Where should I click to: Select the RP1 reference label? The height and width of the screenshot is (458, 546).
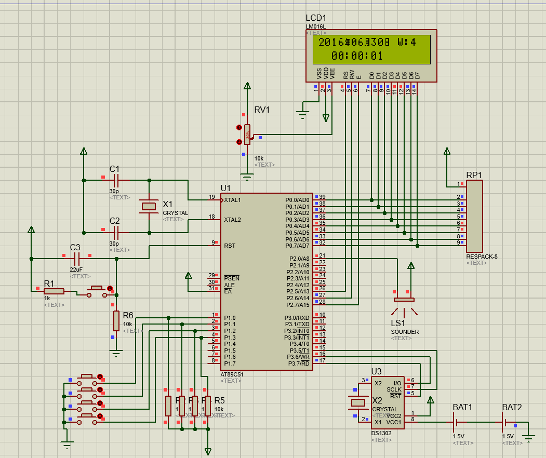[474, 175]
